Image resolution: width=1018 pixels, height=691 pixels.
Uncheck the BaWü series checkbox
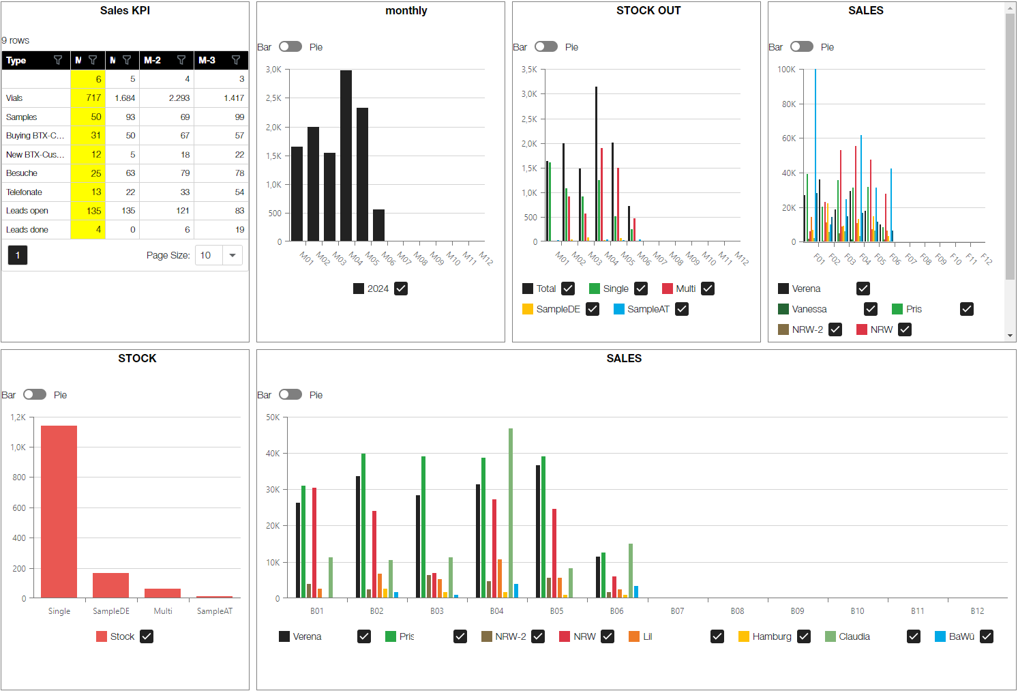(x=987, y=636)
